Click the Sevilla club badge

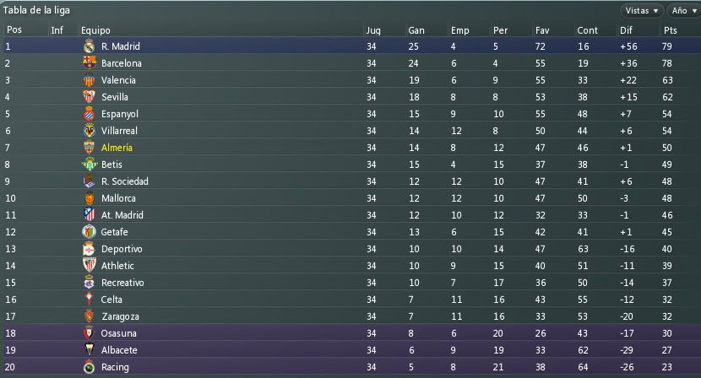pos(89,96)
